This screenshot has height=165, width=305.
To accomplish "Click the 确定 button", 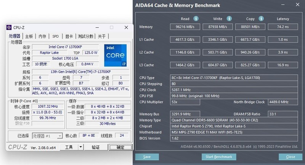I will pyautogui.click(x=120, y=148).
